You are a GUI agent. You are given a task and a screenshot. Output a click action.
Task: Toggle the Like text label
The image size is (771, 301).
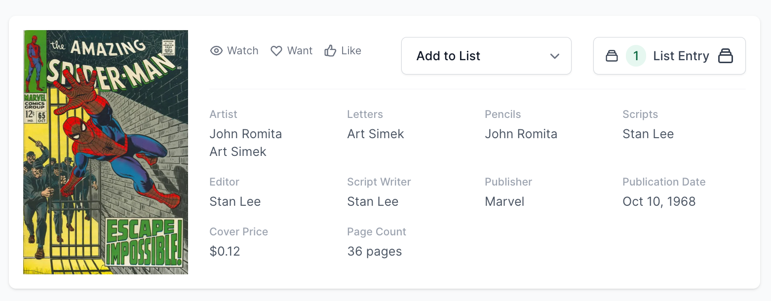coord(351,51)
